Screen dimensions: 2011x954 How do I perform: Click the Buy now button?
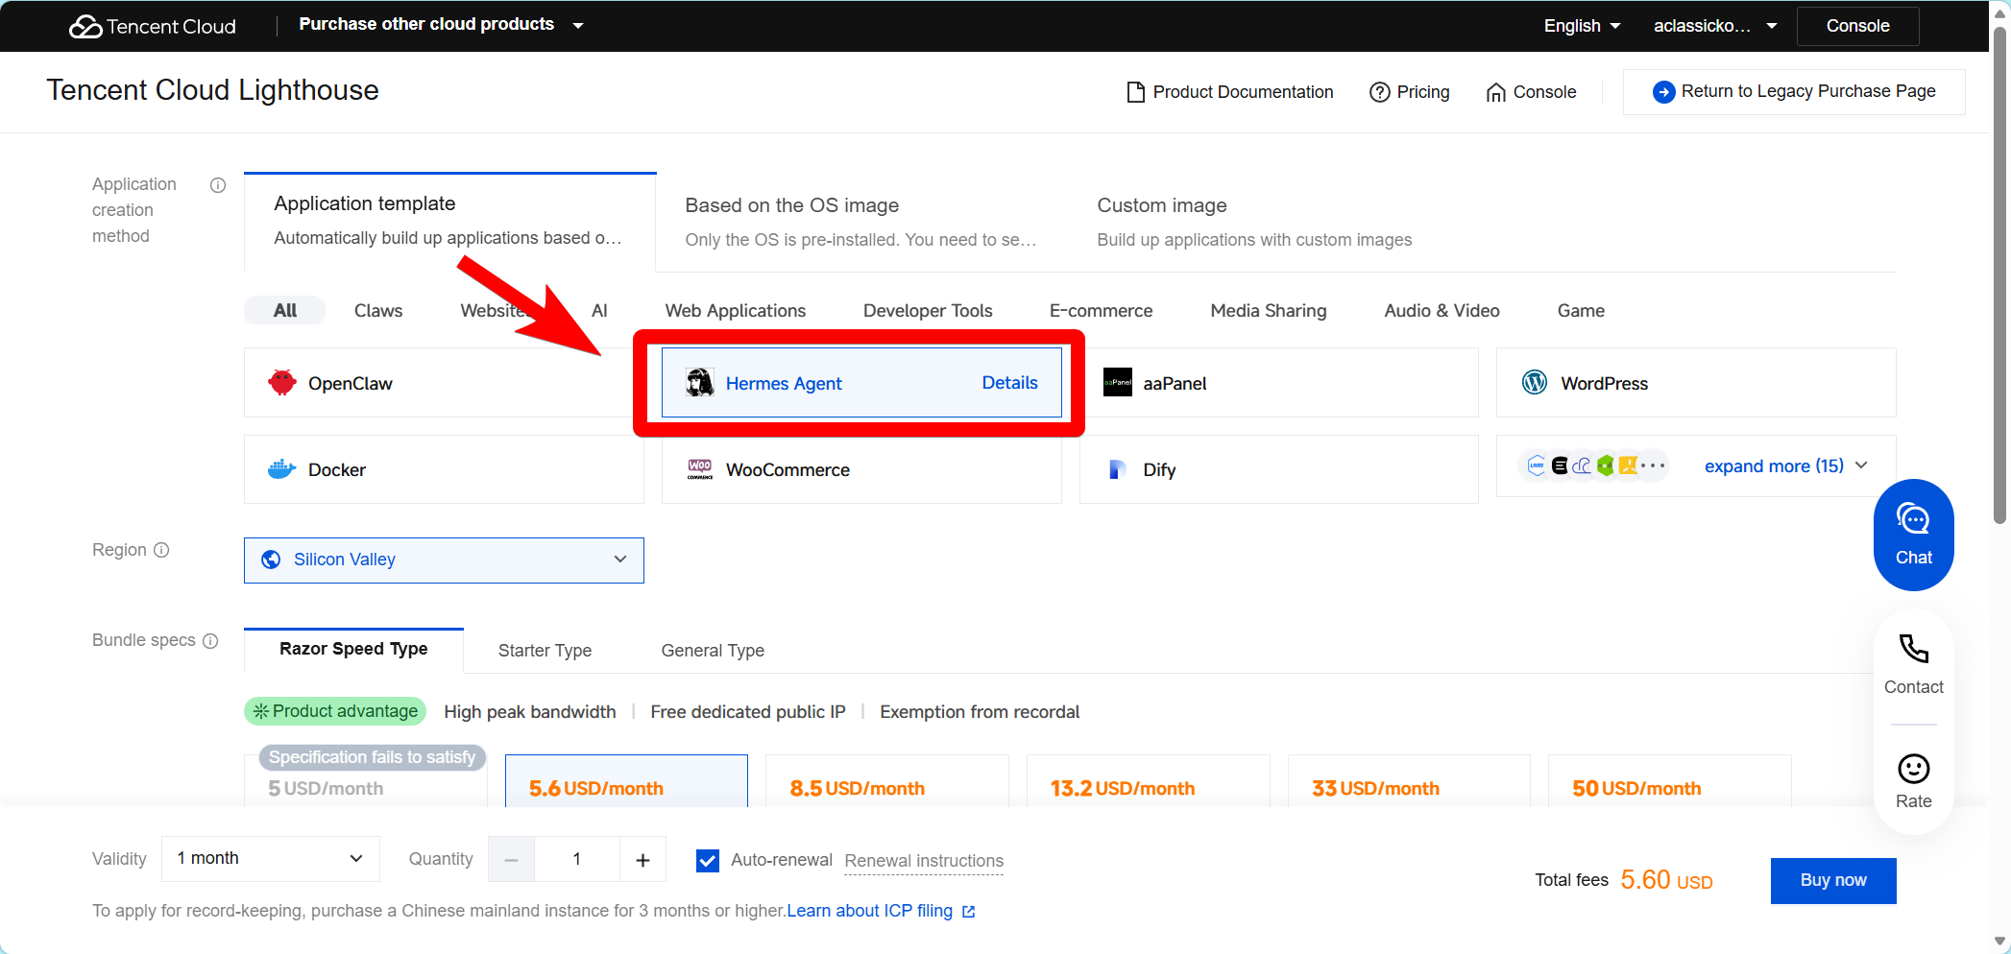tap(1833, 881)
